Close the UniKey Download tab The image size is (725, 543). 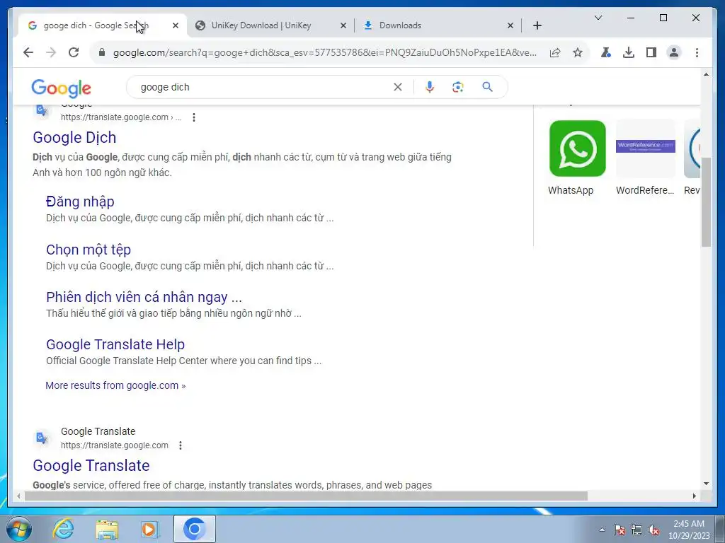(x=343, y=25)
